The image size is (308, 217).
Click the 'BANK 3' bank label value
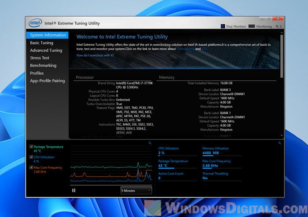(x=225, y=90)
